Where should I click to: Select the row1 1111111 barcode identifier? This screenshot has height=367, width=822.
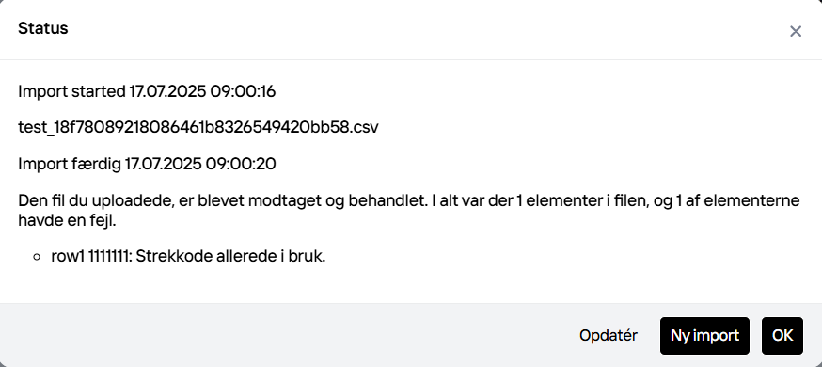point(91,257)
